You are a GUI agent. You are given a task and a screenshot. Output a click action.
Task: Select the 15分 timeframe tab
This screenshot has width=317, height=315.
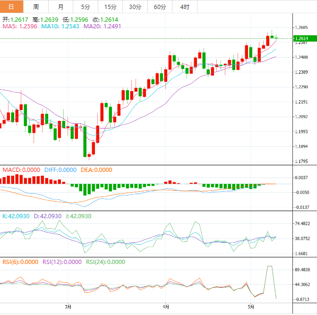point(110,7)
